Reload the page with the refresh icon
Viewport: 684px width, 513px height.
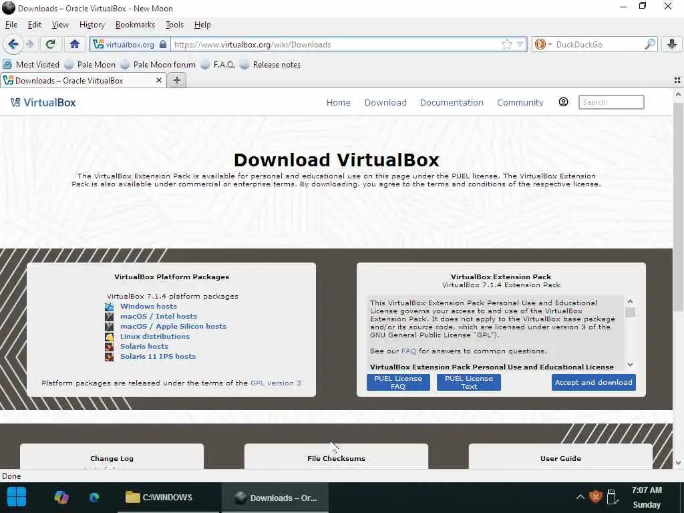click(50, 44)
